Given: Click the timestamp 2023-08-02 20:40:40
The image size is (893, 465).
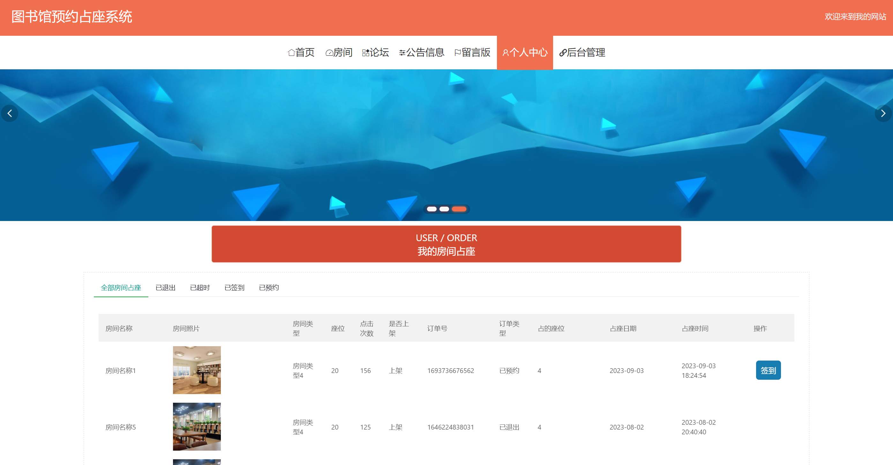Looking at the screenshot, I should (x=699, y=427).
